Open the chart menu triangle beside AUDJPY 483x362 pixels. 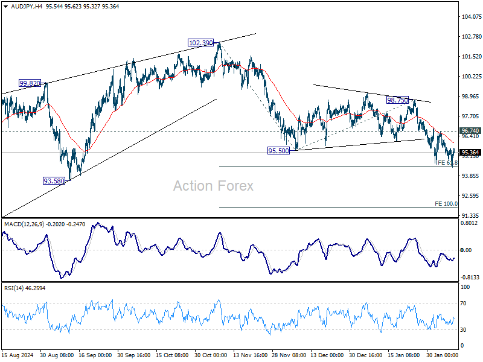(5, 7)
